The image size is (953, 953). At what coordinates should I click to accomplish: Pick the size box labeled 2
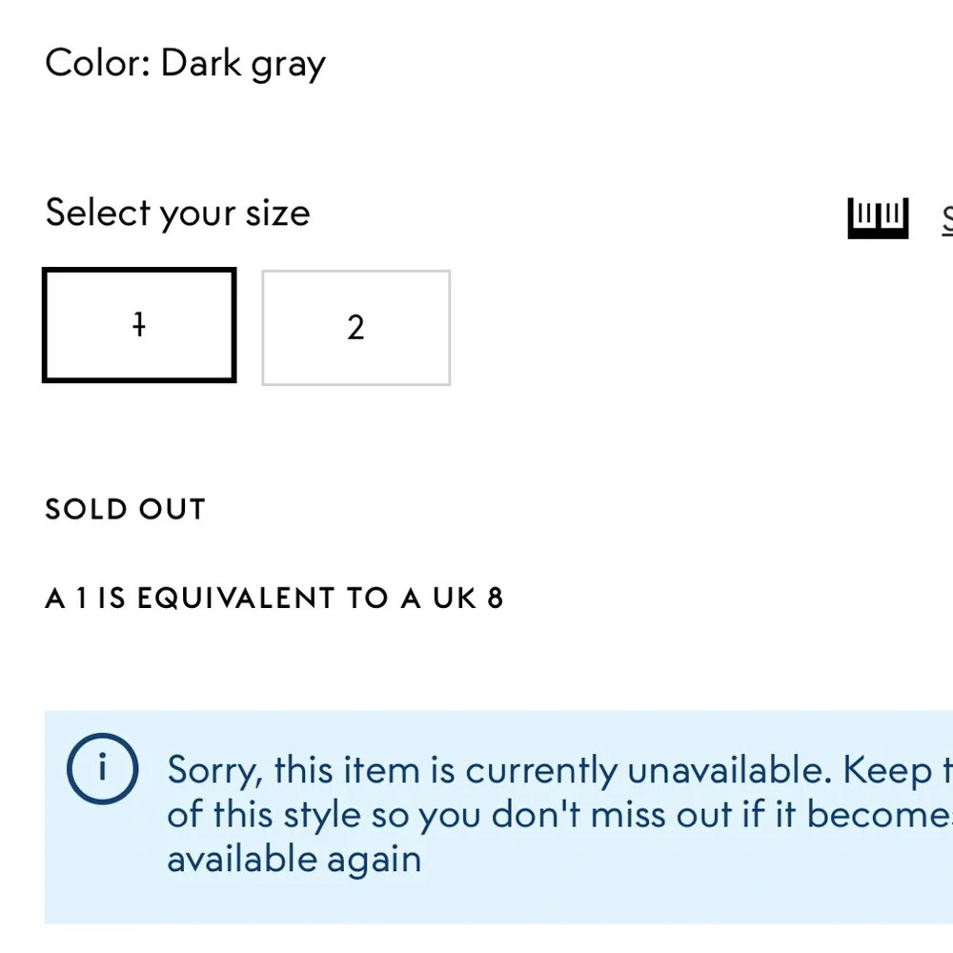coord(356,328)
